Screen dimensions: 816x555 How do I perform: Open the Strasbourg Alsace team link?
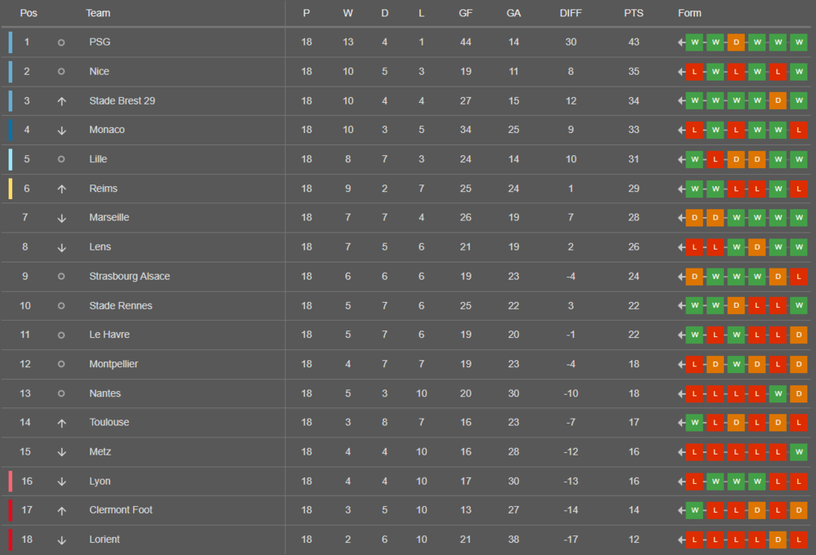[x=130, y=276]
